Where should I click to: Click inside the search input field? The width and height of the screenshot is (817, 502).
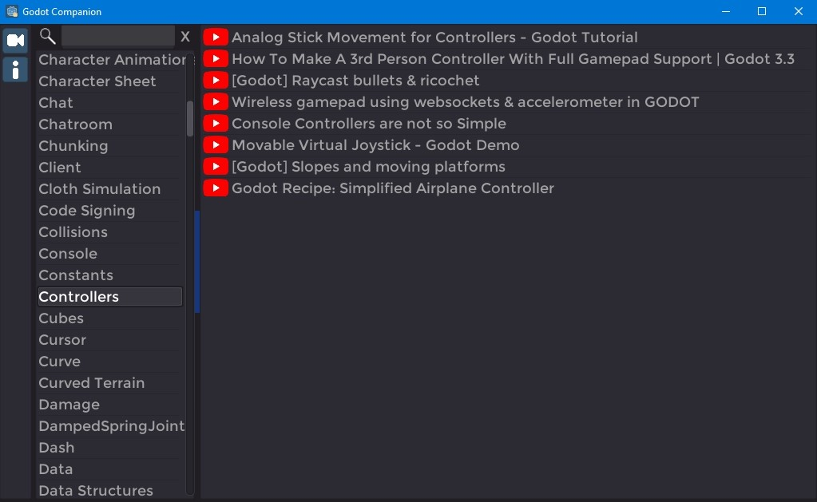click(x=116, y=36)
